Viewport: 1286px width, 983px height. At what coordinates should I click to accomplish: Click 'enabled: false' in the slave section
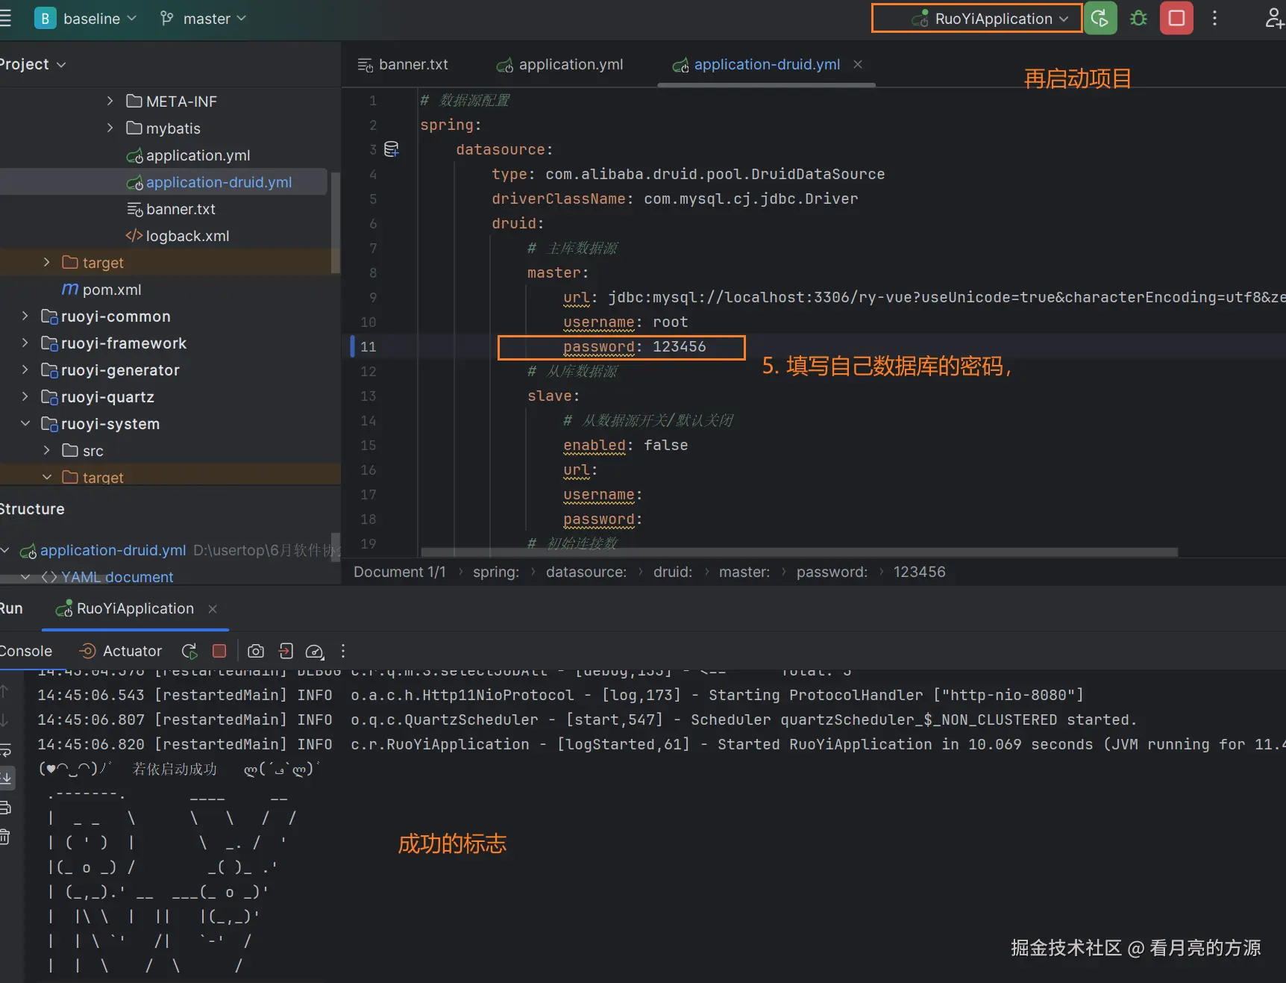(x=626, y=445)
